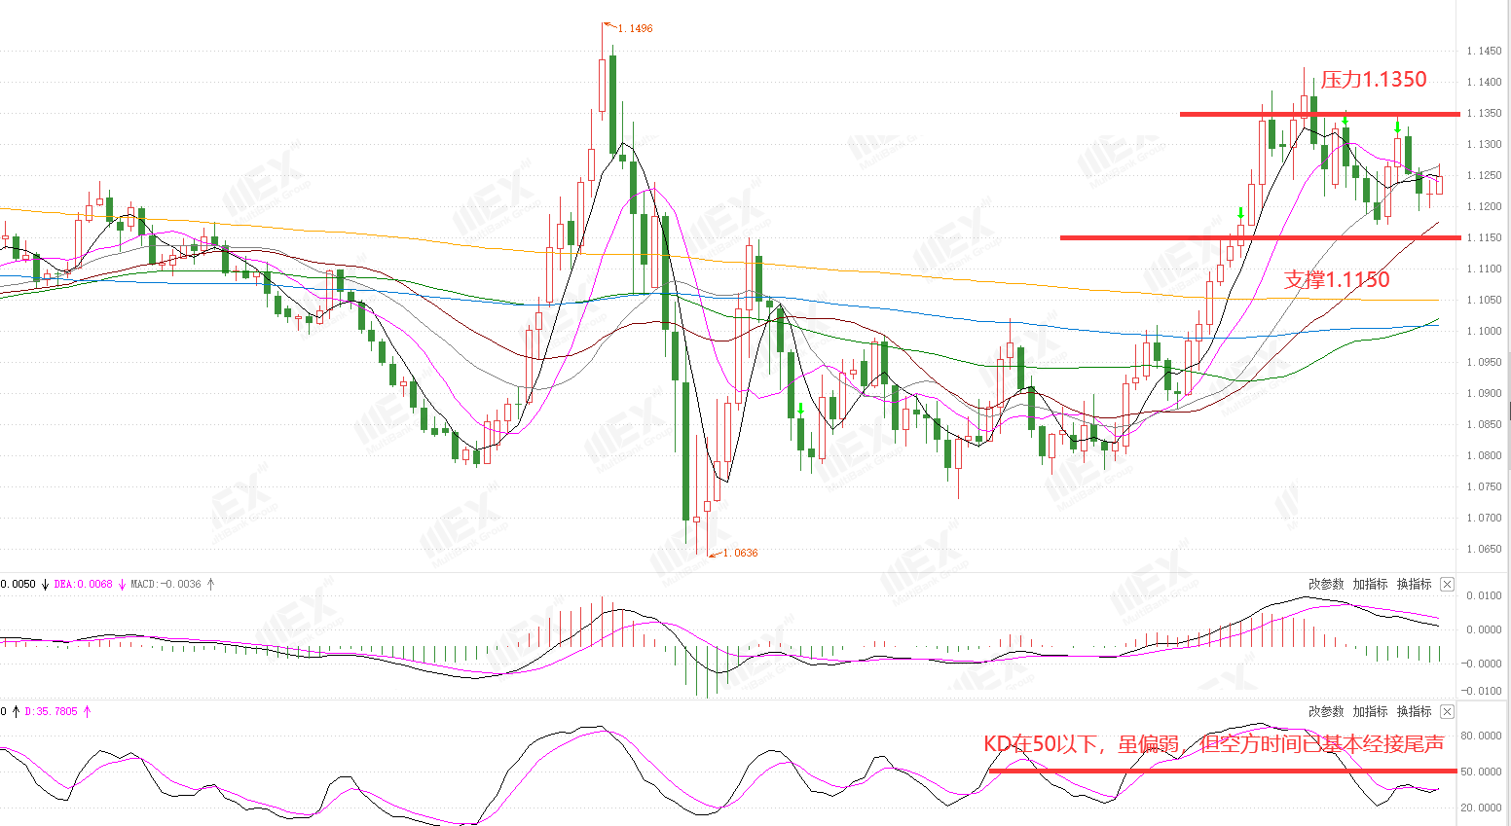Click 1.0900 on the price axis
This screenshot has height=826, width=1511.
[x=1484, y=394]
